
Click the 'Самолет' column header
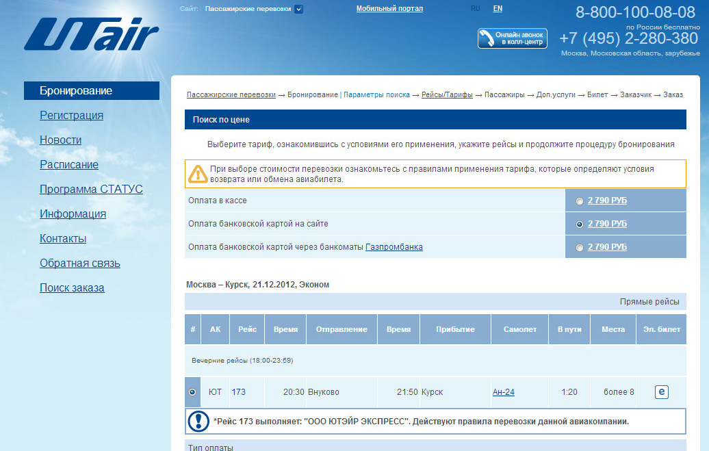pos(520,329)
